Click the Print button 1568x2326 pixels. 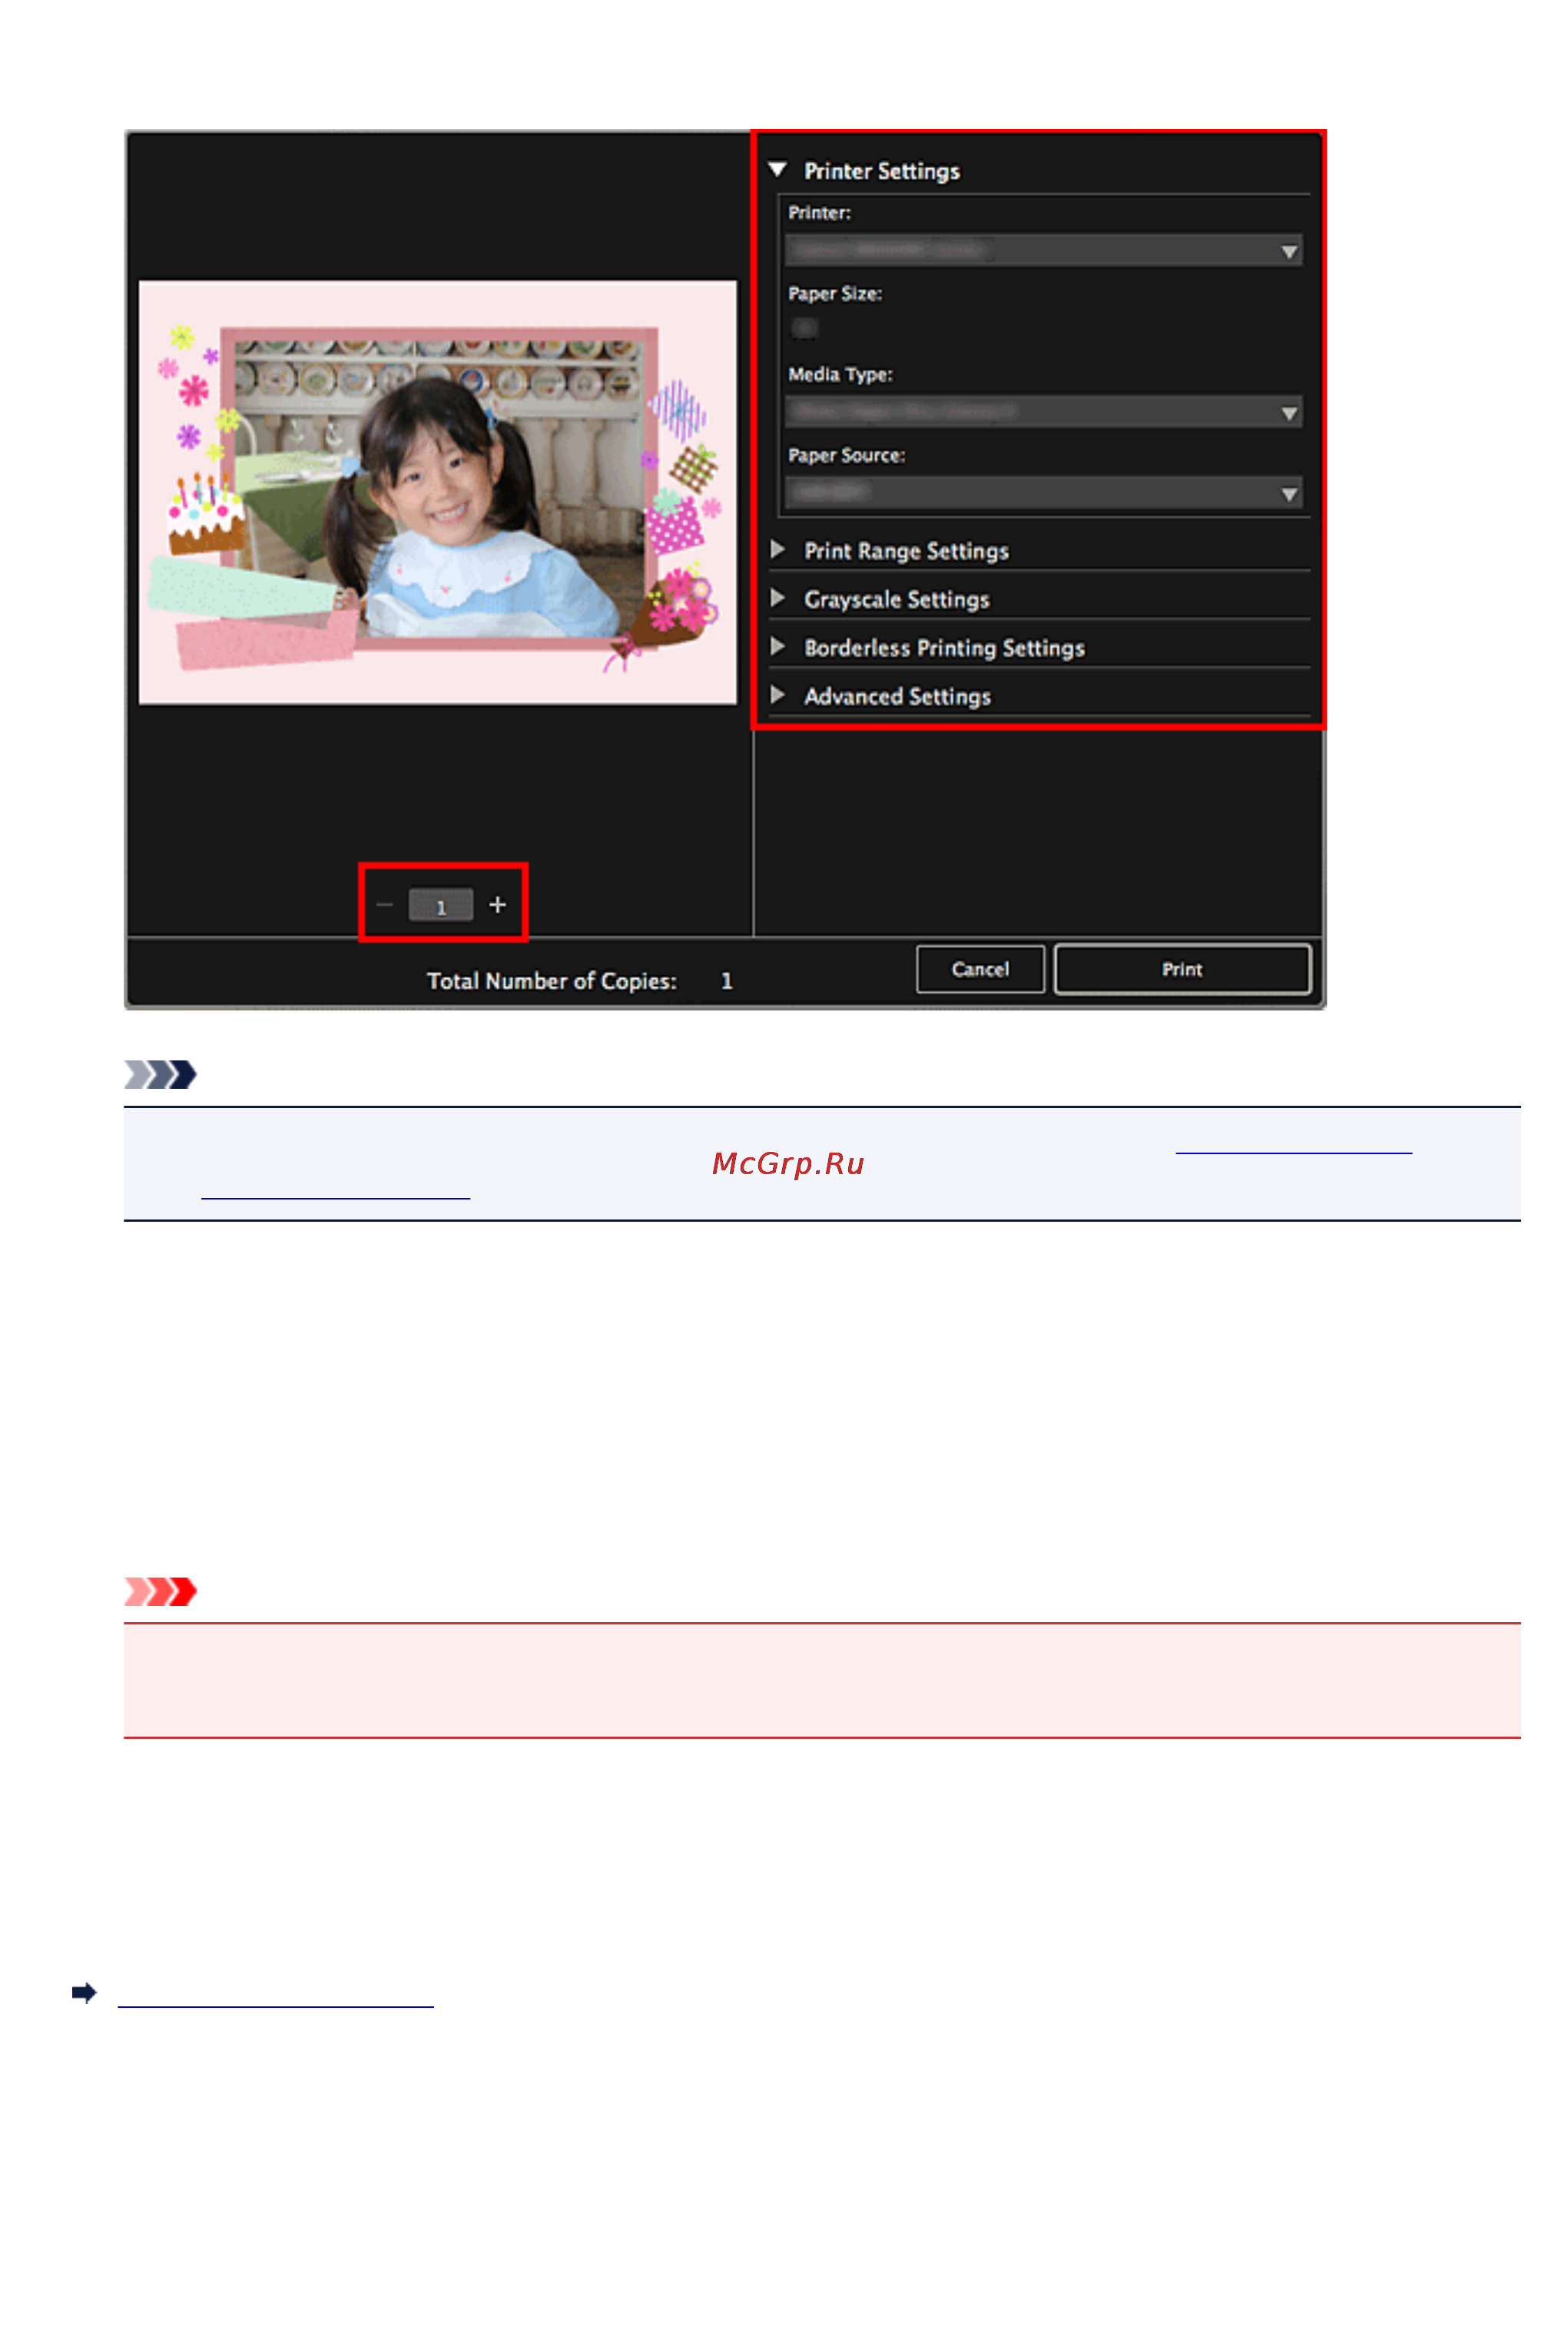tap(1182, 969)
